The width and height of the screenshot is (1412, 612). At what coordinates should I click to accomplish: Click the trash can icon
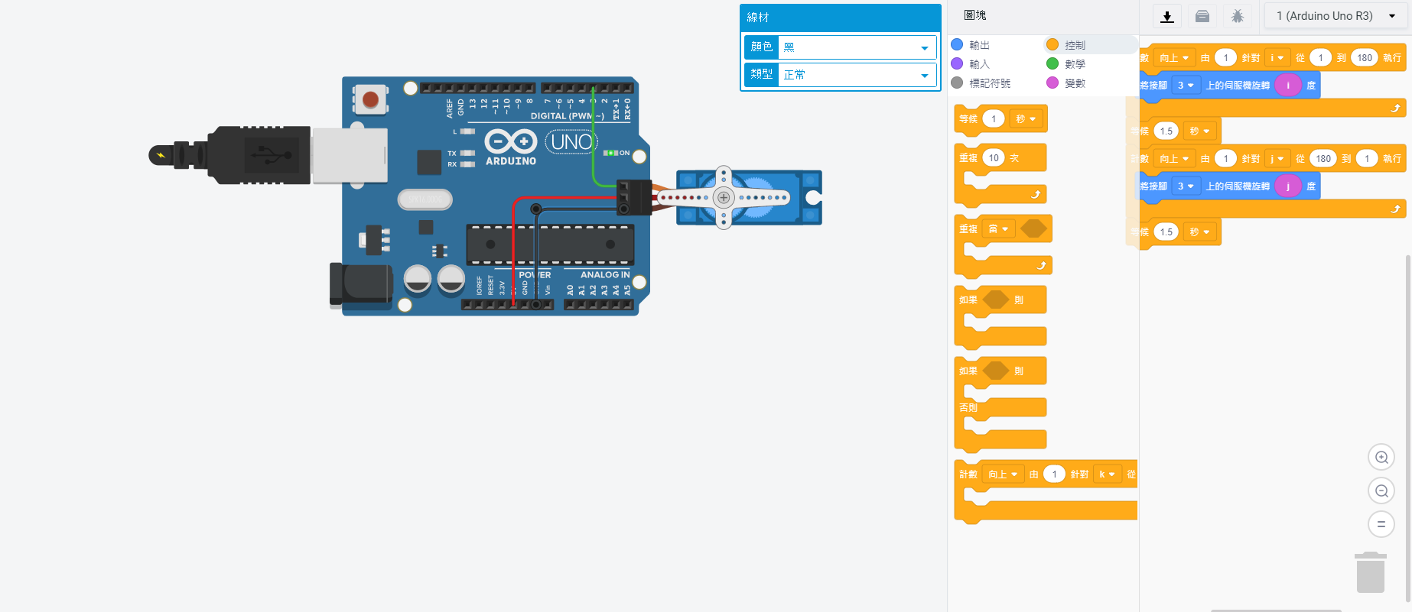pyautogui.click(x=1370, y=573)
